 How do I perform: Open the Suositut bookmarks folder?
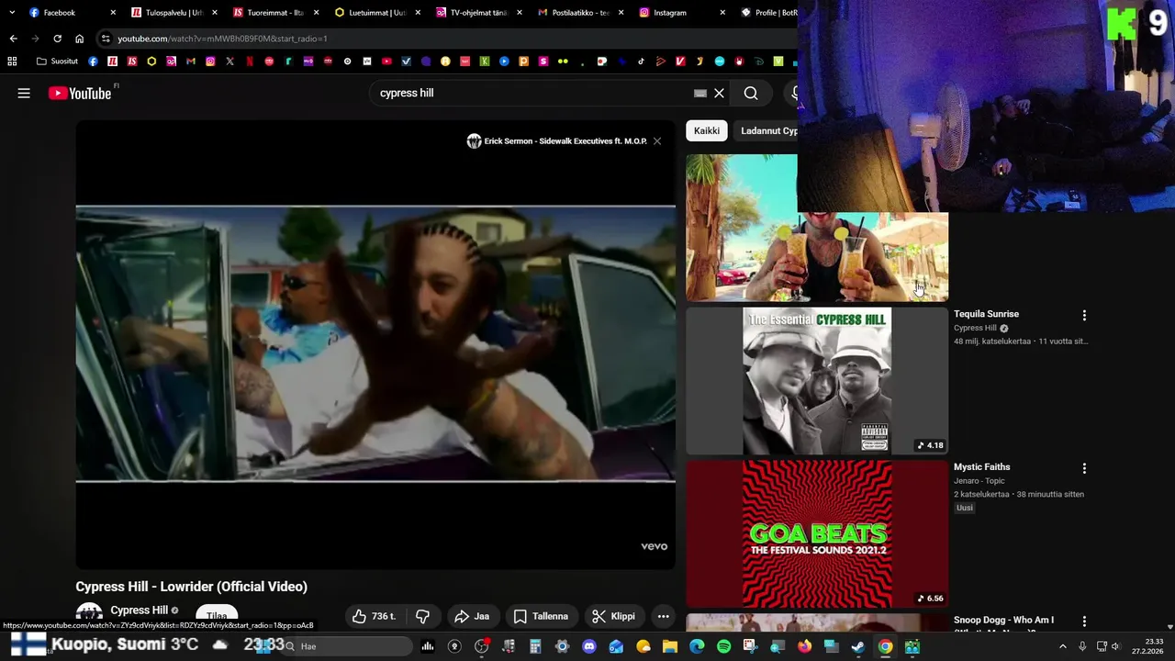[57, 62]
